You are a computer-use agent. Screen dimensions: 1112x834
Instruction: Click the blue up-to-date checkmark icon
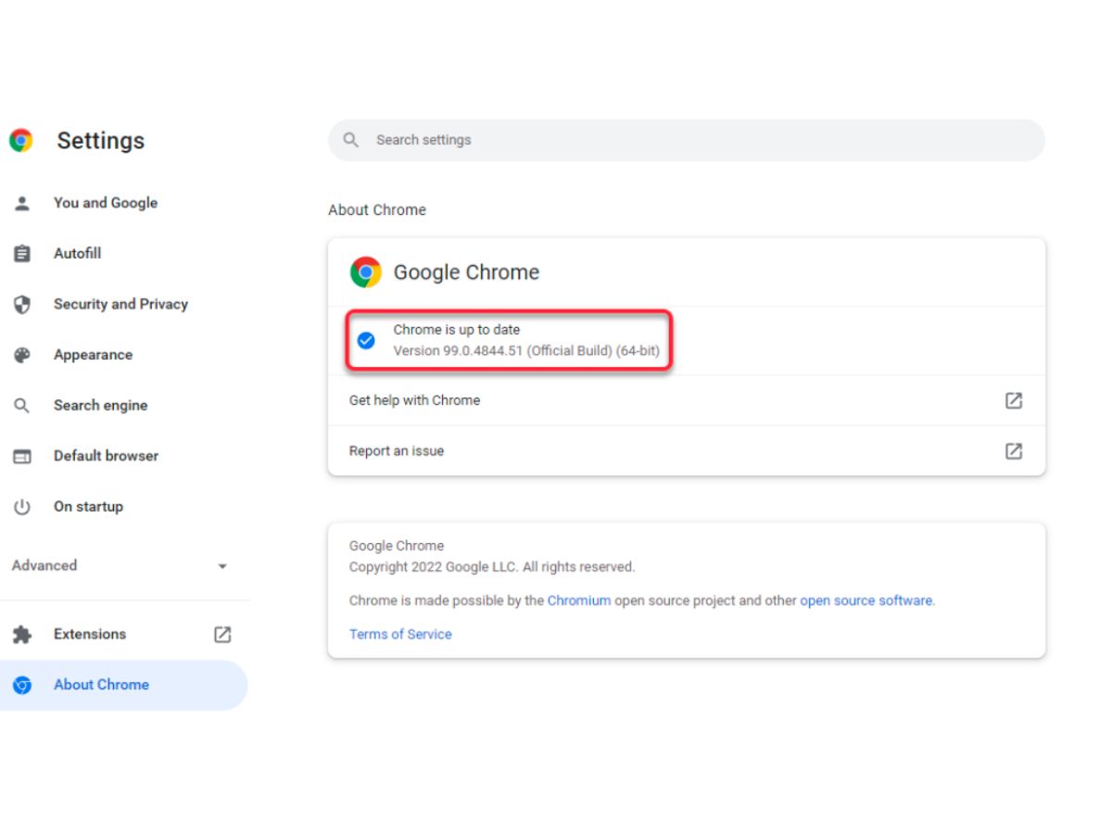pyautogui.click(x=366, y=341)
